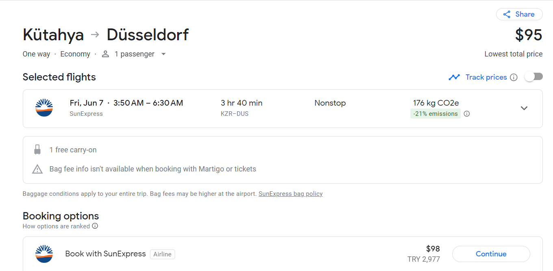Click the info icon near How options are ranked
The width and height of the screenshot is (553, 271).
[x=95, y=226]
